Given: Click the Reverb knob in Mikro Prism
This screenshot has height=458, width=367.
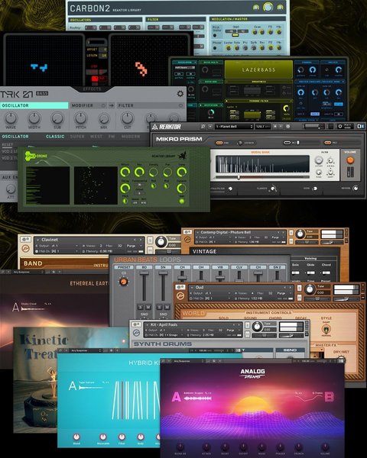Looking at the screenshot, I should [356, 188].
